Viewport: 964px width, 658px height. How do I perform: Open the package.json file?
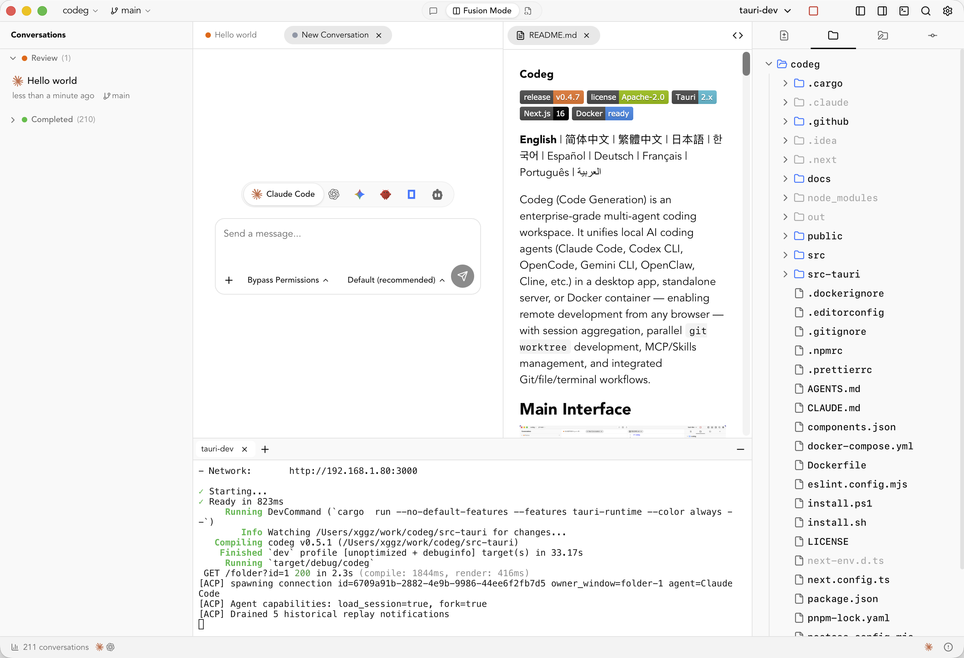[842, 599]
